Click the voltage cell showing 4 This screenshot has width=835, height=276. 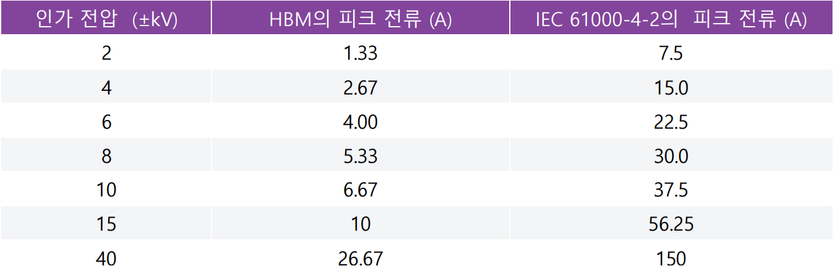[106, 88]
